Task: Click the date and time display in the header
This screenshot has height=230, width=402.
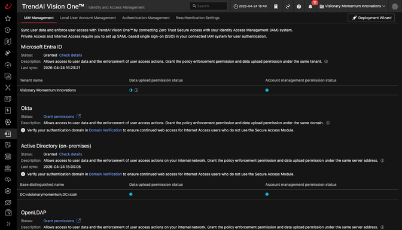Action: 250,6
